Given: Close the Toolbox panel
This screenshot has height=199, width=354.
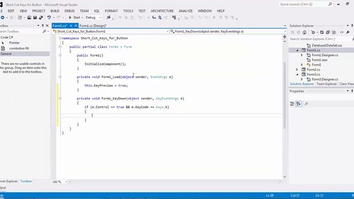Looking at the screenshot, I should coord(47,26).
